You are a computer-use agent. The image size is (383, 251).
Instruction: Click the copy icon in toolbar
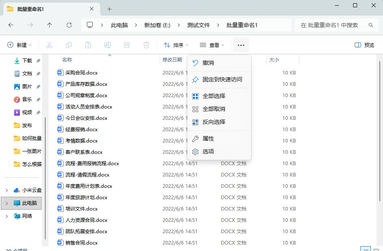[69, 45]
